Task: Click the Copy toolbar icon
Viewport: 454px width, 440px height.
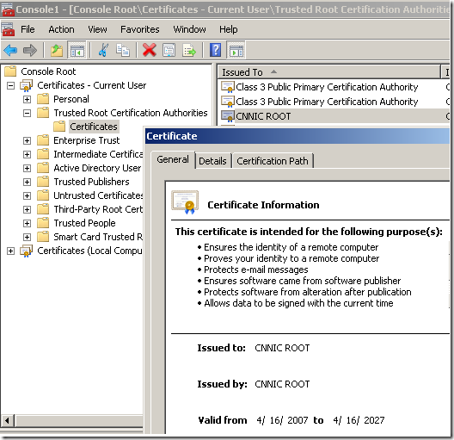Action: [x=122, y=50]
